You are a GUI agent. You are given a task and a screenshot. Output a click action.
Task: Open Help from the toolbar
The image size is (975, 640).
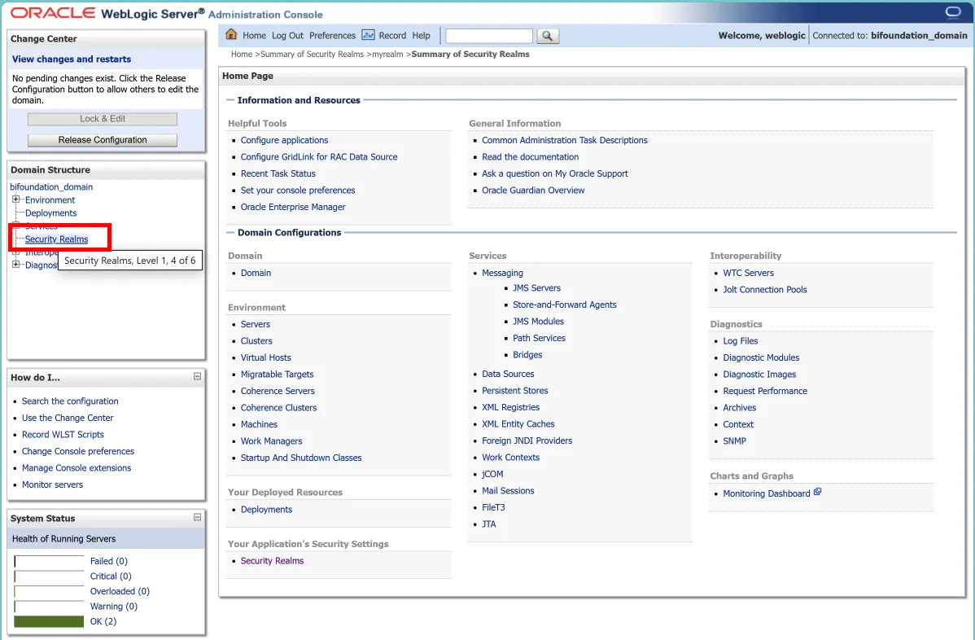pyautogui.click(x=421, y=36)
